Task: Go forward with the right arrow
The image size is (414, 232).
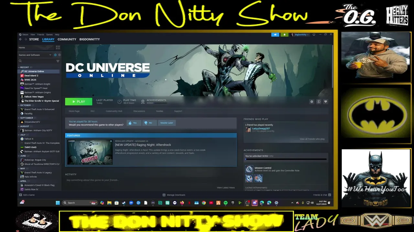Action: (x=26, y=39)
